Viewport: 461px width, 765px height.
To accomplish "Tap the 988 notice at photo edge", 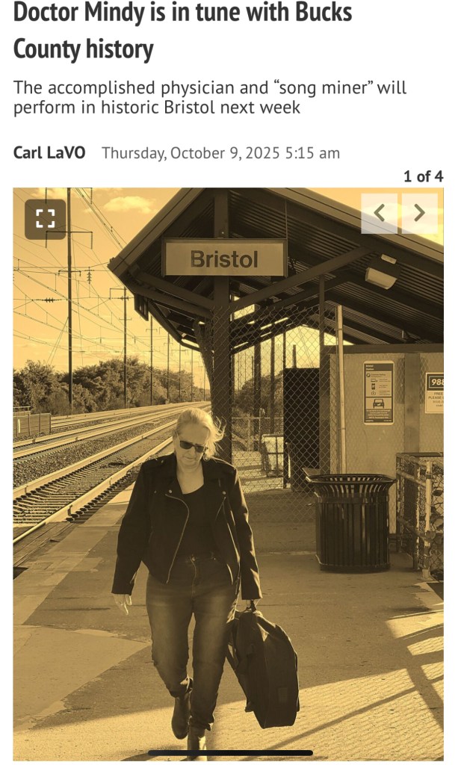I will click(434, 393).
